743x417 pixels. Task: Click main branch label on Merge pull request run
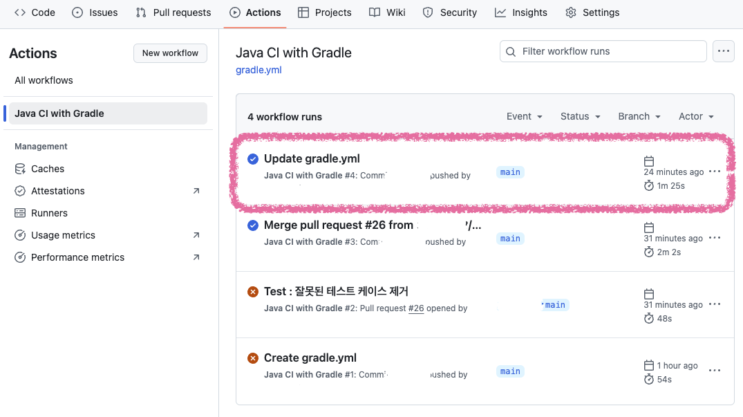tap(510, 239)
